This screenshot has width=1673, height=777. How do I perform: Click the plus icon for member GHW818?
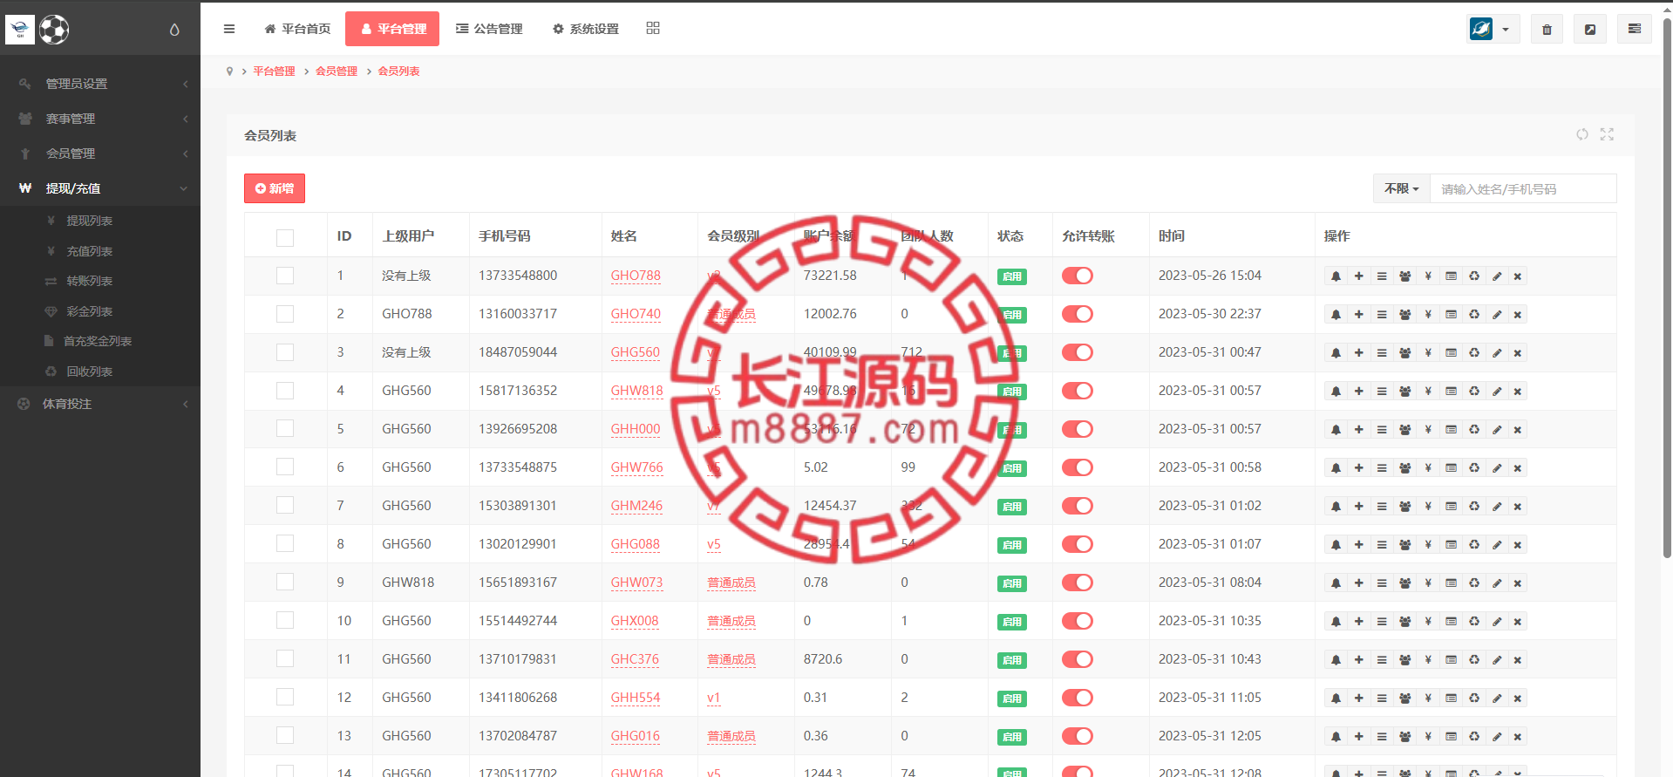(x=1358, y=392)
